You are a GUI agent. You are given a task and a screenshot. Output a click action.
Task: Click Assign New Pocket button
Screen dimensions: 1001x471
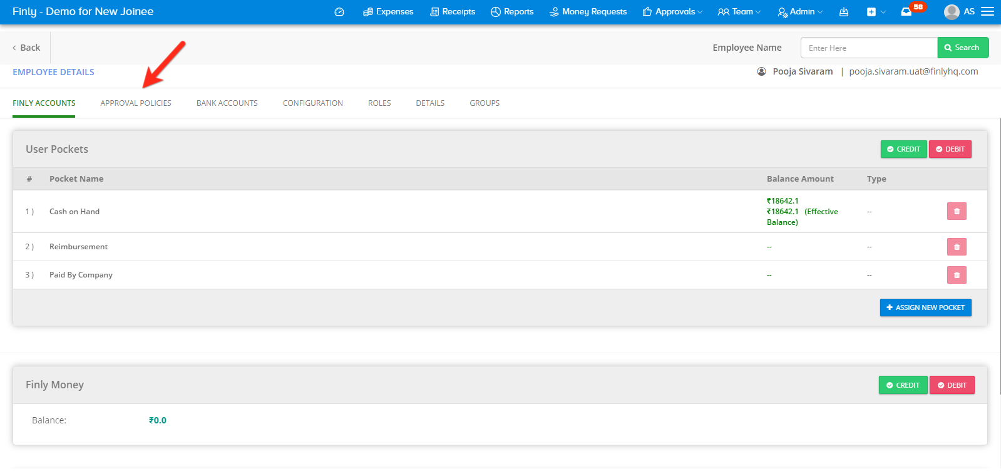click(x=925, y=308)
